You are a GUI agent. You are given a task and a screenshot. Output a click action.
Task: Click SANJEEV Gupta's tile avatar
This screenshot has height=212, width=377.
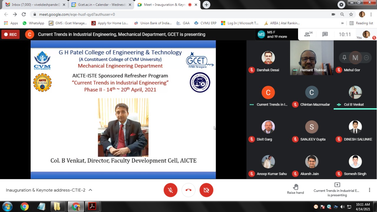pos(312,127)
